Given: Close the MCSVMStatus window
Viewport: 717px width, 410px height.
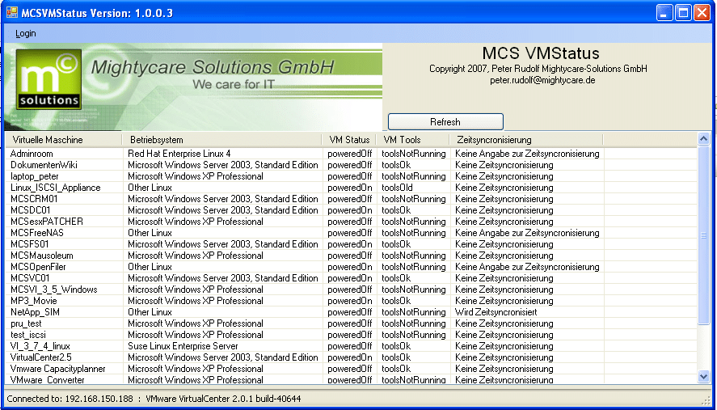Looking at the screenshot, I should pyautogui.click(x=702, y=13).
